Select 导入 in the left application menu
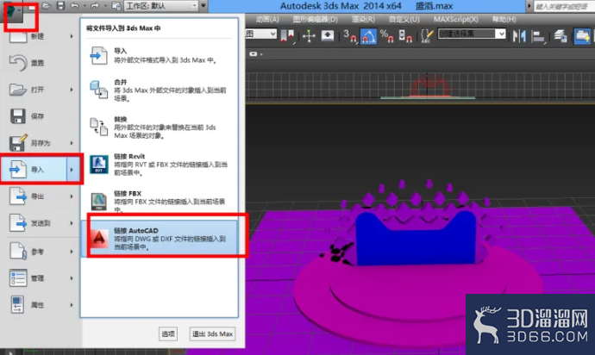Image resolution: width=595 pixels, height=355 pixels. coord(41,169)
